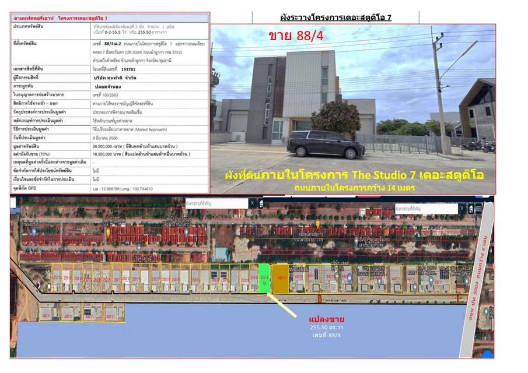The width and height of the screenshot is (528, 373).
Task: Select the title deed number 193781
Action: pos(128,69)
